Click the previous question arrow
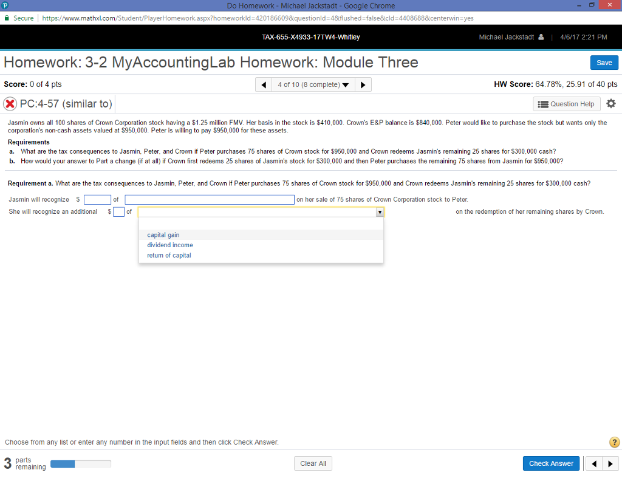 (263, 84)
